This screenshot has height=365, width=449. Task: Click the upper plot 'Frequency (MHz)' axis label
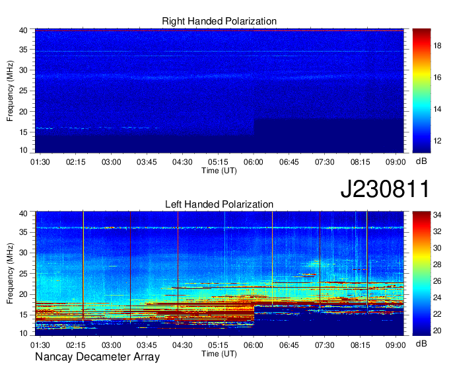tap(10, 91)
